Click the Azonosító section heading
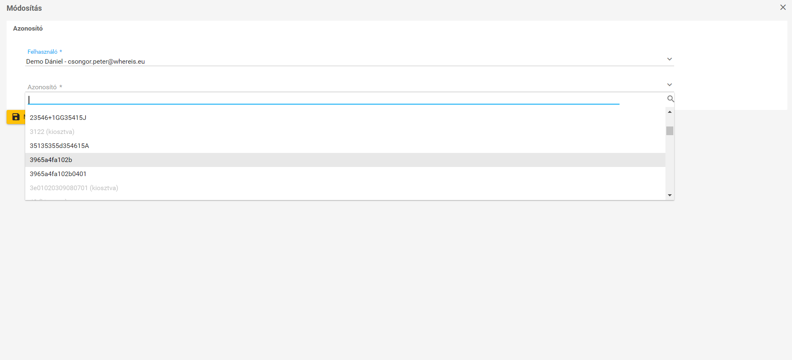 pyautogui.click(x=28, y=29)
